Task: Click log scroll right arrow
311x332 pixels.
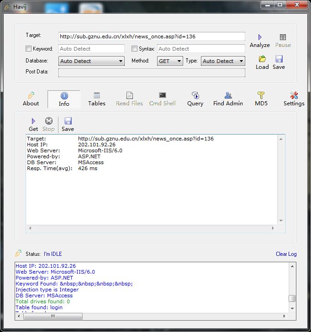Action: tap(285, 316)
